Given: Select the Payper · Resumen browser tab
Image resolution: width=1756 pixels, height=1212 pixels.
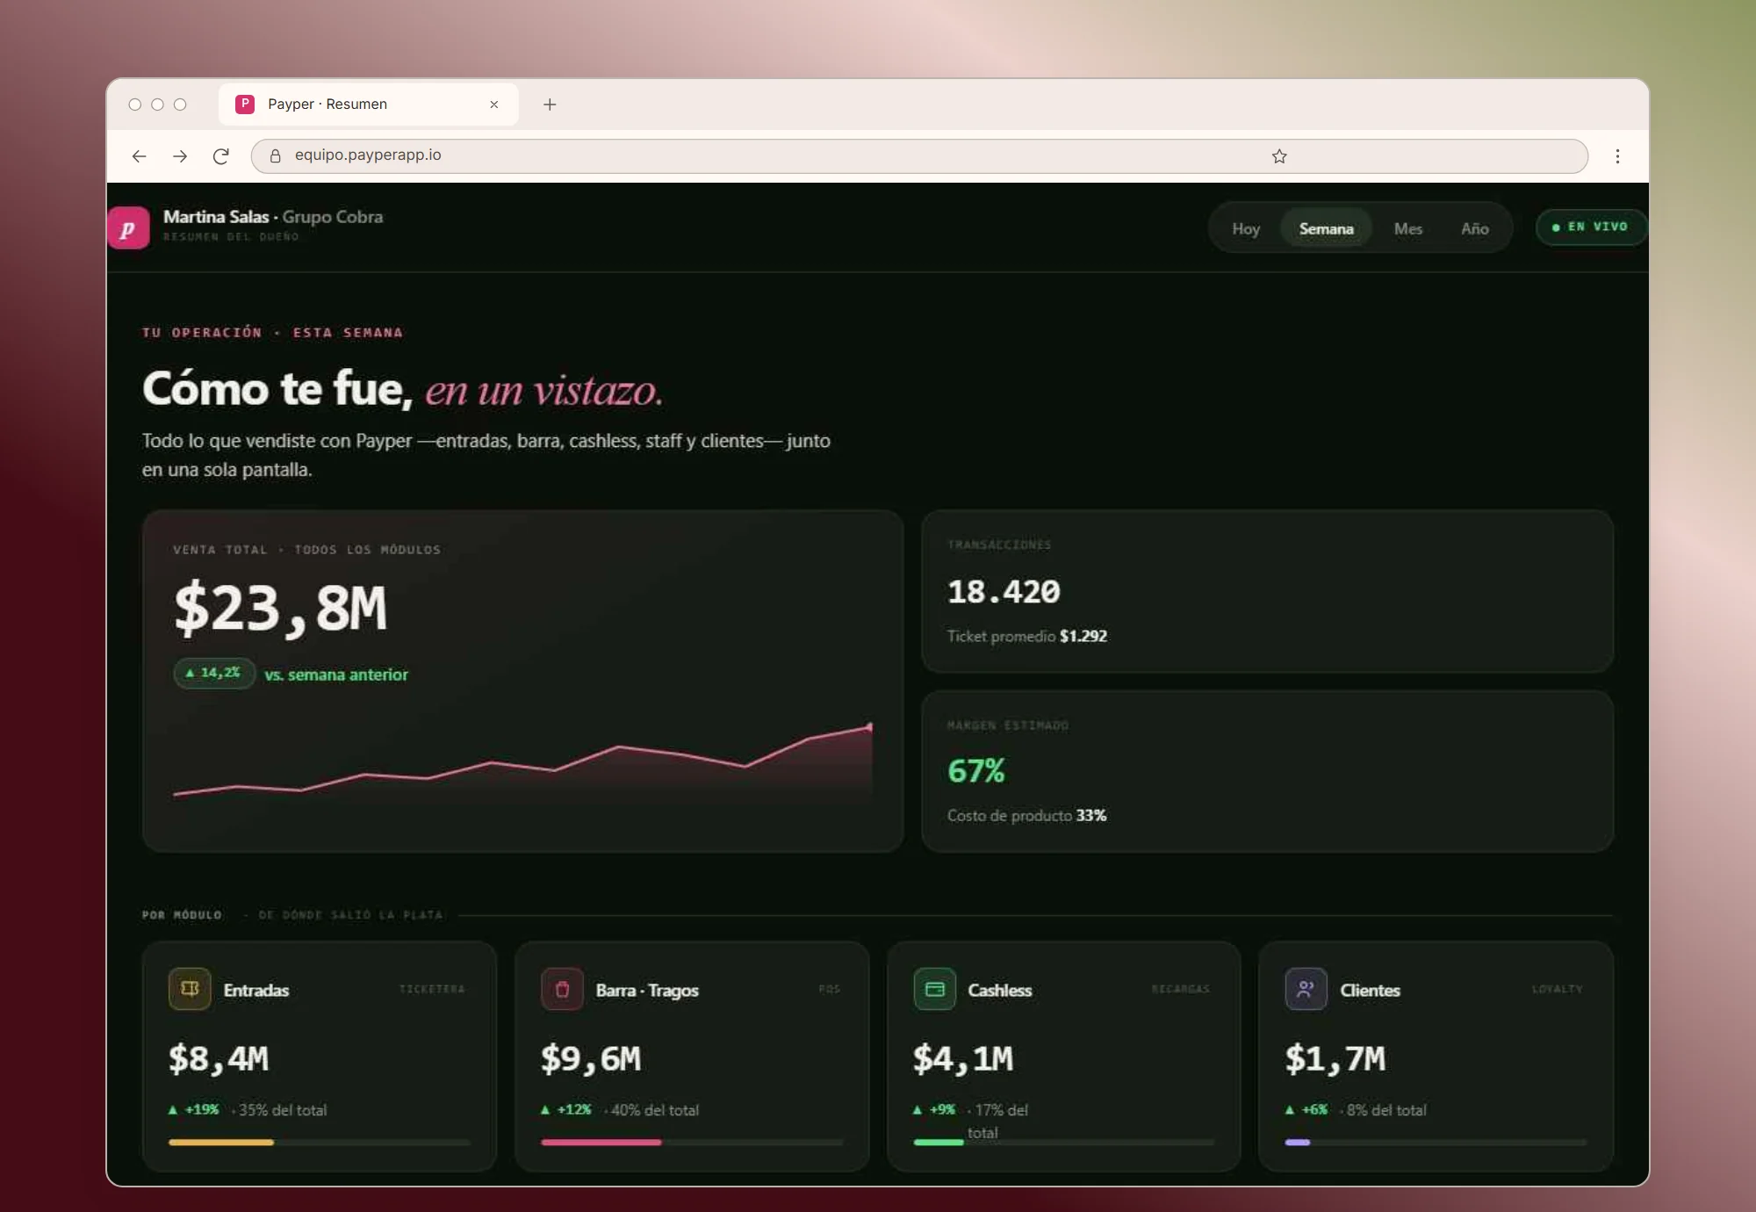Looking at the screenshot, I should pos(369,105).
